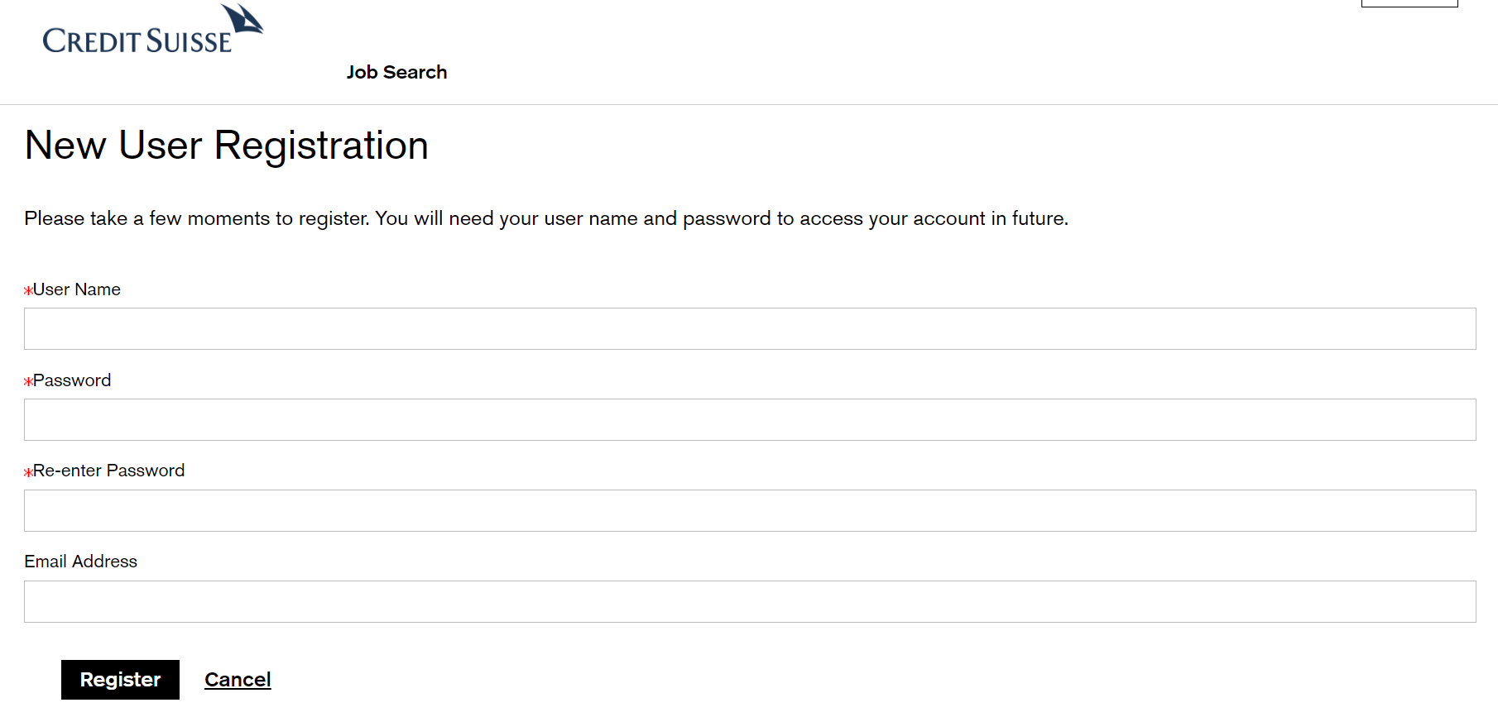This screenshot has height=717, width=1498.
Task: Click the New User Registration heading
Action: click(x=227, y=146)
